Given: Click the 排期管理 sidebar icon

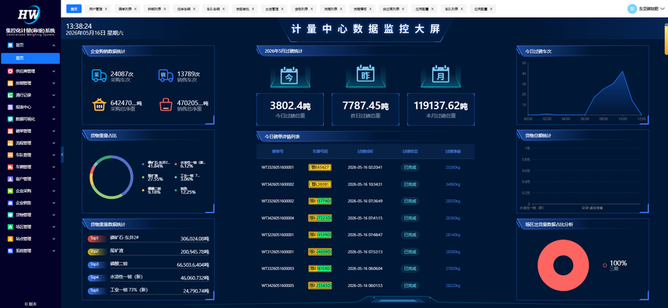Looking at the screenshot, I should pyautogui.click(x=10, y=83).
